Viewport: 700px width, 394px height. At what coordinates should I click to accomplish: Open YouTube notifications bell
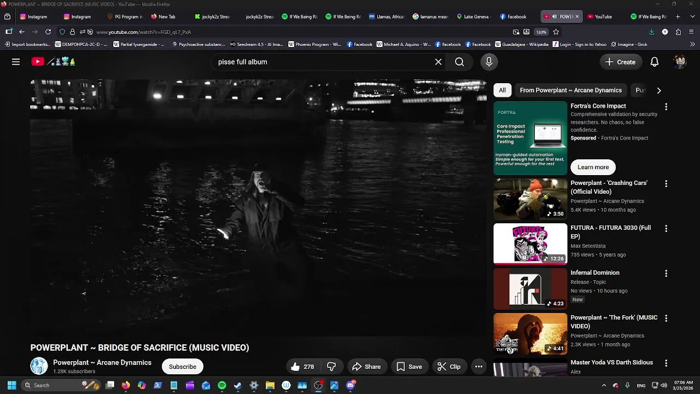click(x=654, y=62)
